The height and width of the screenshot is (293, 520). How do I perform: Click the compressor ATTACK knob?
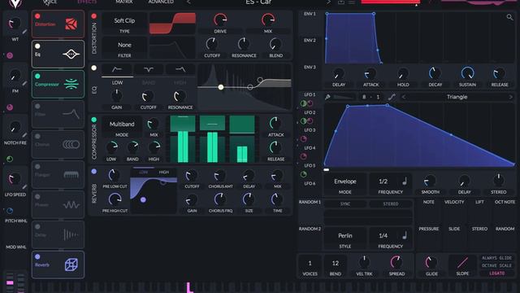(275, 123)
